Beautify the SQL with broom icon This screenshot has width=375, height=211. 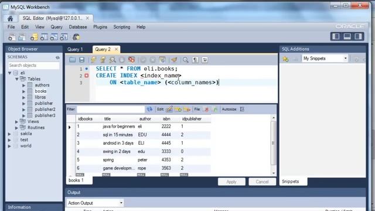pyautogui.click(x=174, y=60)
